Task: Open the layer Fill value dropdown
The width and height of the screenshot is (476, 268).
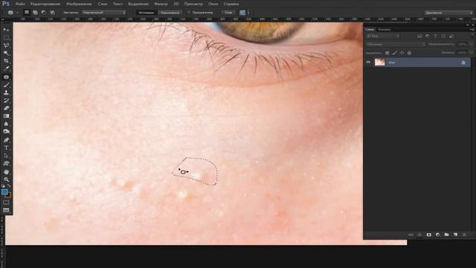Action: (471, 53)
